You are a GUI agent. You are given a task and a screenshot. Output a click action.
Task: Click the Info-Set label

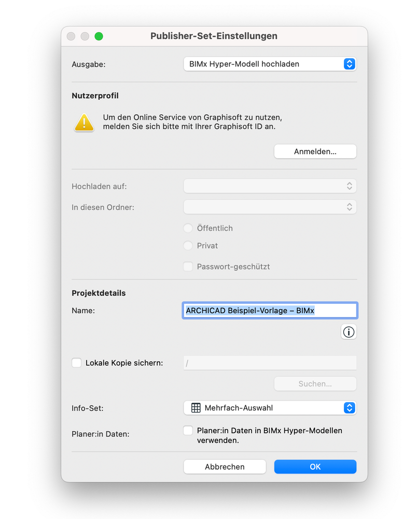[x=88, y=408]
